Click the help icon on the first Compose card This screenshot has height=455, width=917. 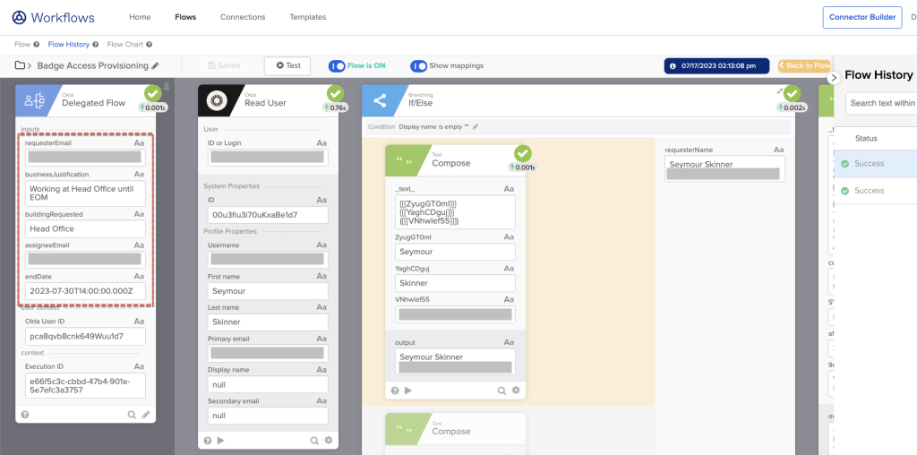click(395, 391)
